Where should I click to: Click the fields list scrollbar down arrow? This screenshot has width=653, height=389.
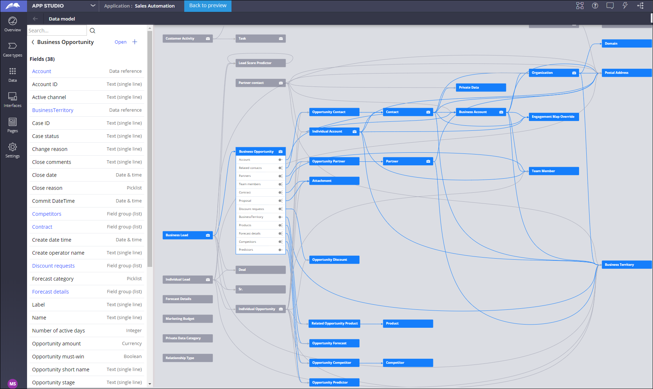click(x=150, y=384)
